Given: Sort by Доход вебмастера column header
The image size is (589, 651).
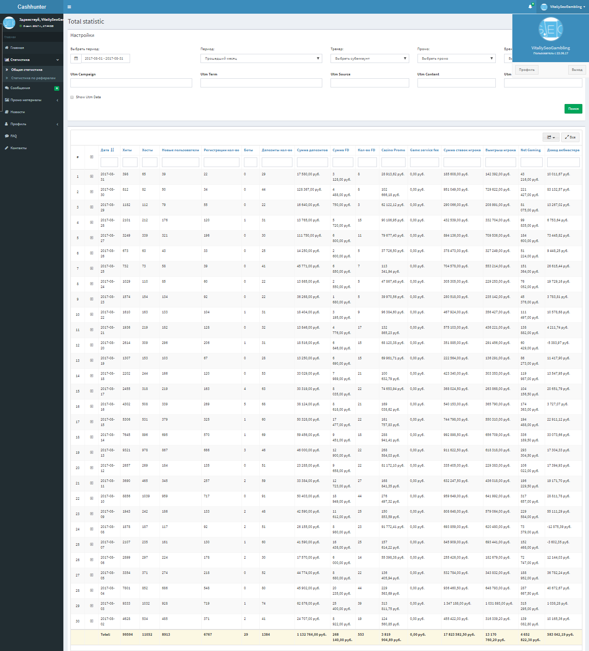Looking at the screenshot, I should [x=563, y=150].
